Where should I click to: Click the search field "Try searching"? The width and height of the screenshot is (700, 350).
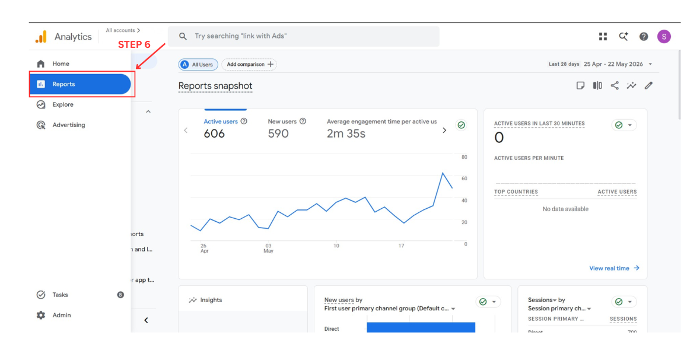(x=303, y=36)
